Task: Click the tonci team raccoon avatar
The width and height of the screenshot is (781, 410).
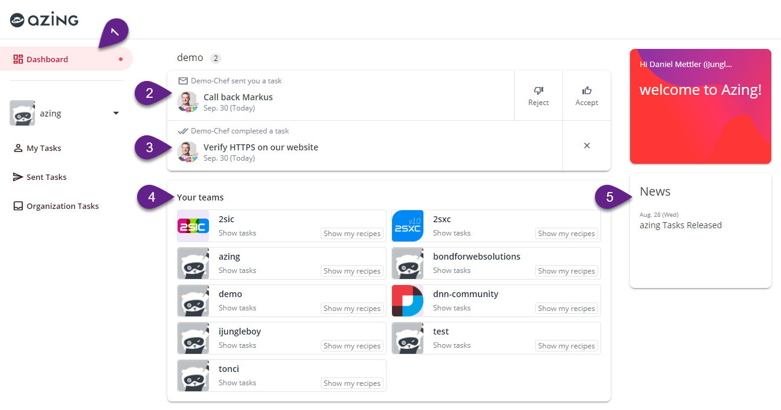Action: click(x=193, y=376)
